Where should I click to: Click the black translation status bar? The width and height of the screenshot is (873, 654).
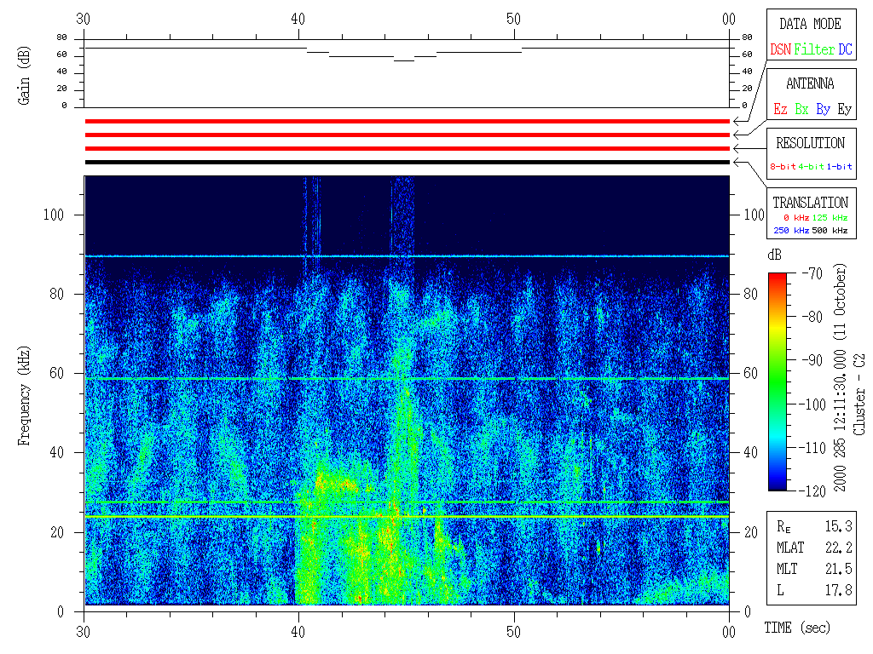pos(407,162)
